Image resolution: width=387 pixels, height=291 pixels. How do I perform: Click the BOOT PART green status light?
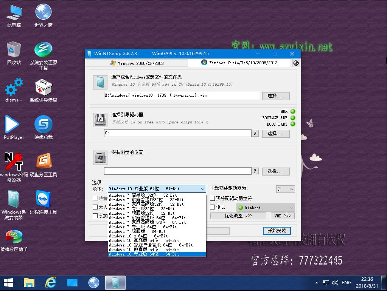[293, 124]
